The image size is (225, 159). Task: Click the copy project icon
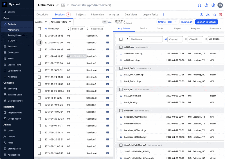coord(214,15)
